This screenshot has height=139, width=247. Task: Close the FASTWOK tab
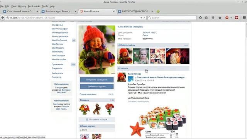pos(152,11)
